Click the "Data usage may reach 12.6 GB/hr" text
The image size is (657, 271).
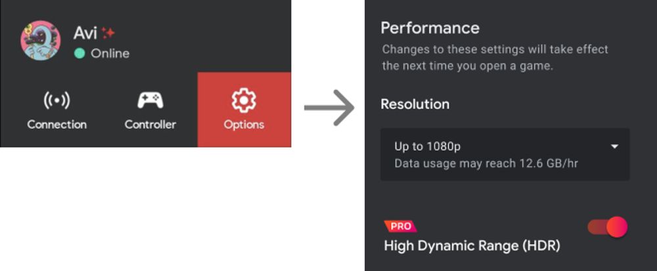click(x=486, y=163)
